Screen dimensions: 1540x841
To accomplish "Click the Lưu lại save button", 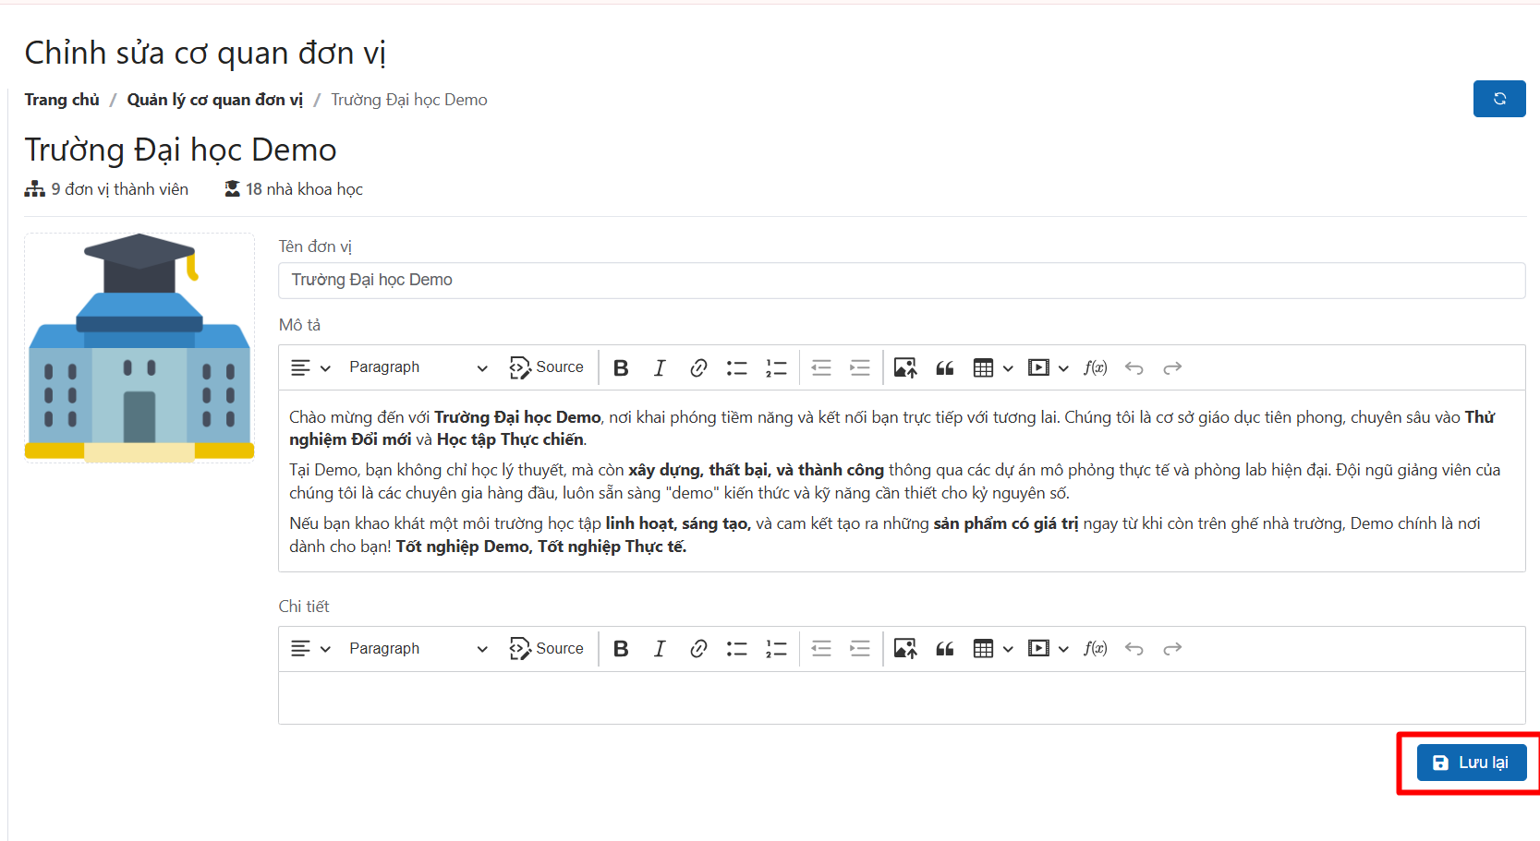I will pos(1471,763).
